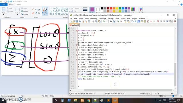Select the Eraser tool in Paint
The width and height of the screenshot is (183, 103).
pyautogui.click(x=33, y=13)
